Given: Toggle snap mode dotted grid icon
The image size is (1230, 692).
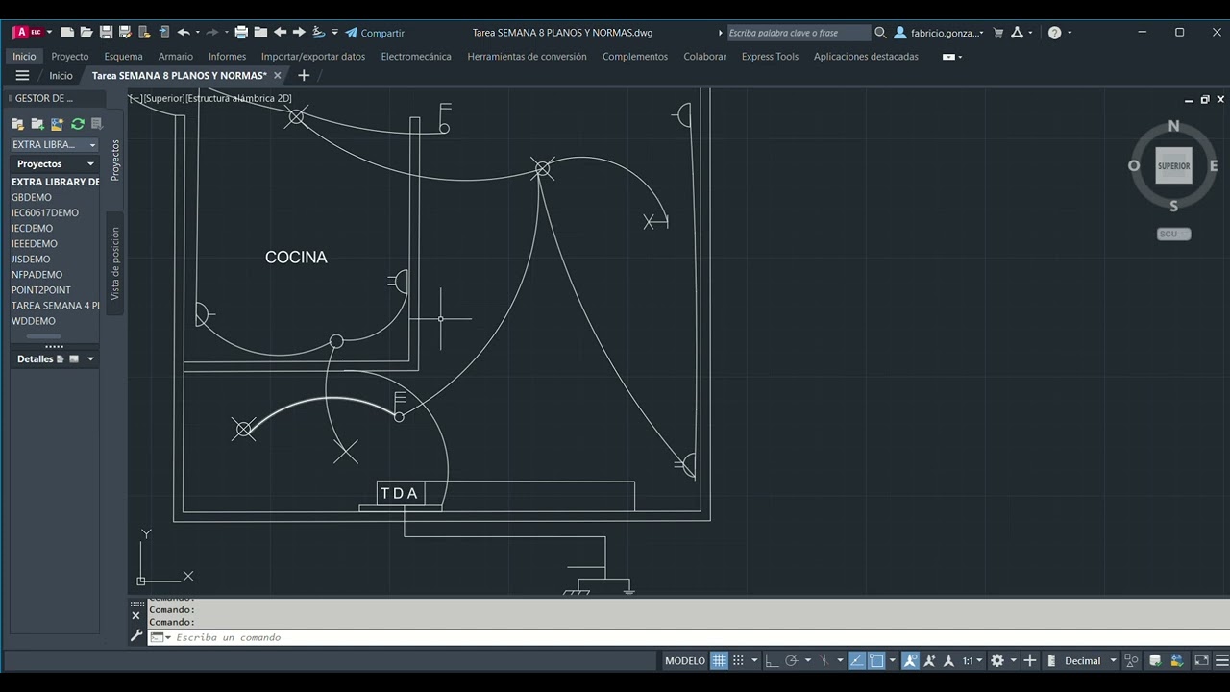Looking at the screenshot, I should click(738, 660).
